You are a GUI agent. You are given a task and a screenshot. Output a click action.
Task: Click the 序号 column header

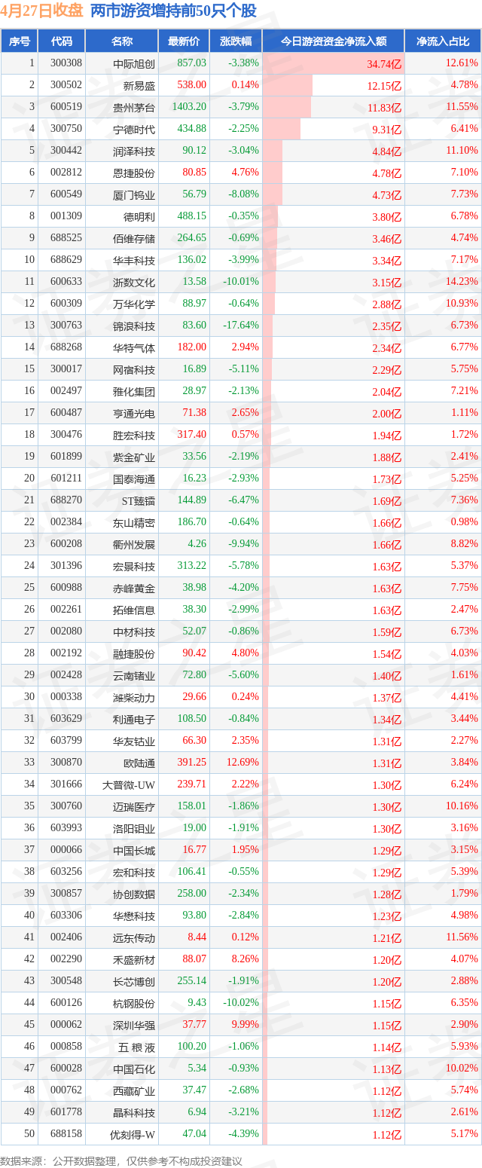[x=20, y=41]
